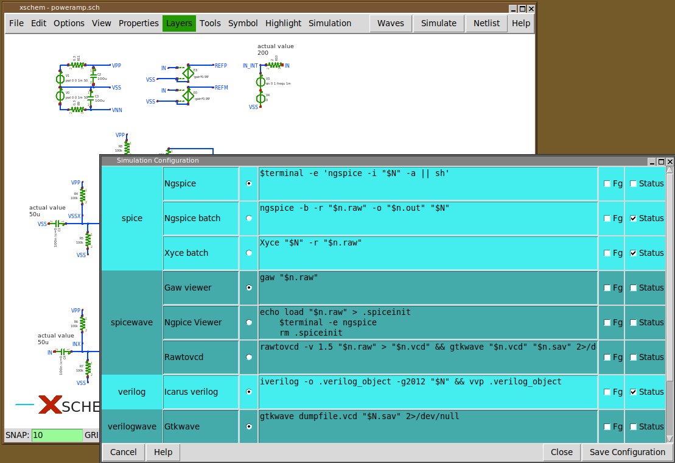675x463 pixels.
Task: Cancel the Simulation Configuration dialog
Action: [x=124, y=452]
